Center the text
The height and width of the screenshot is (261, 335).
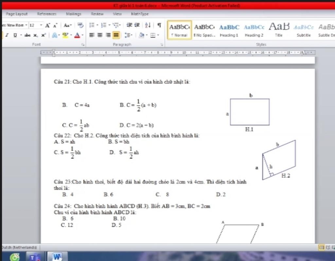[100, 35]
